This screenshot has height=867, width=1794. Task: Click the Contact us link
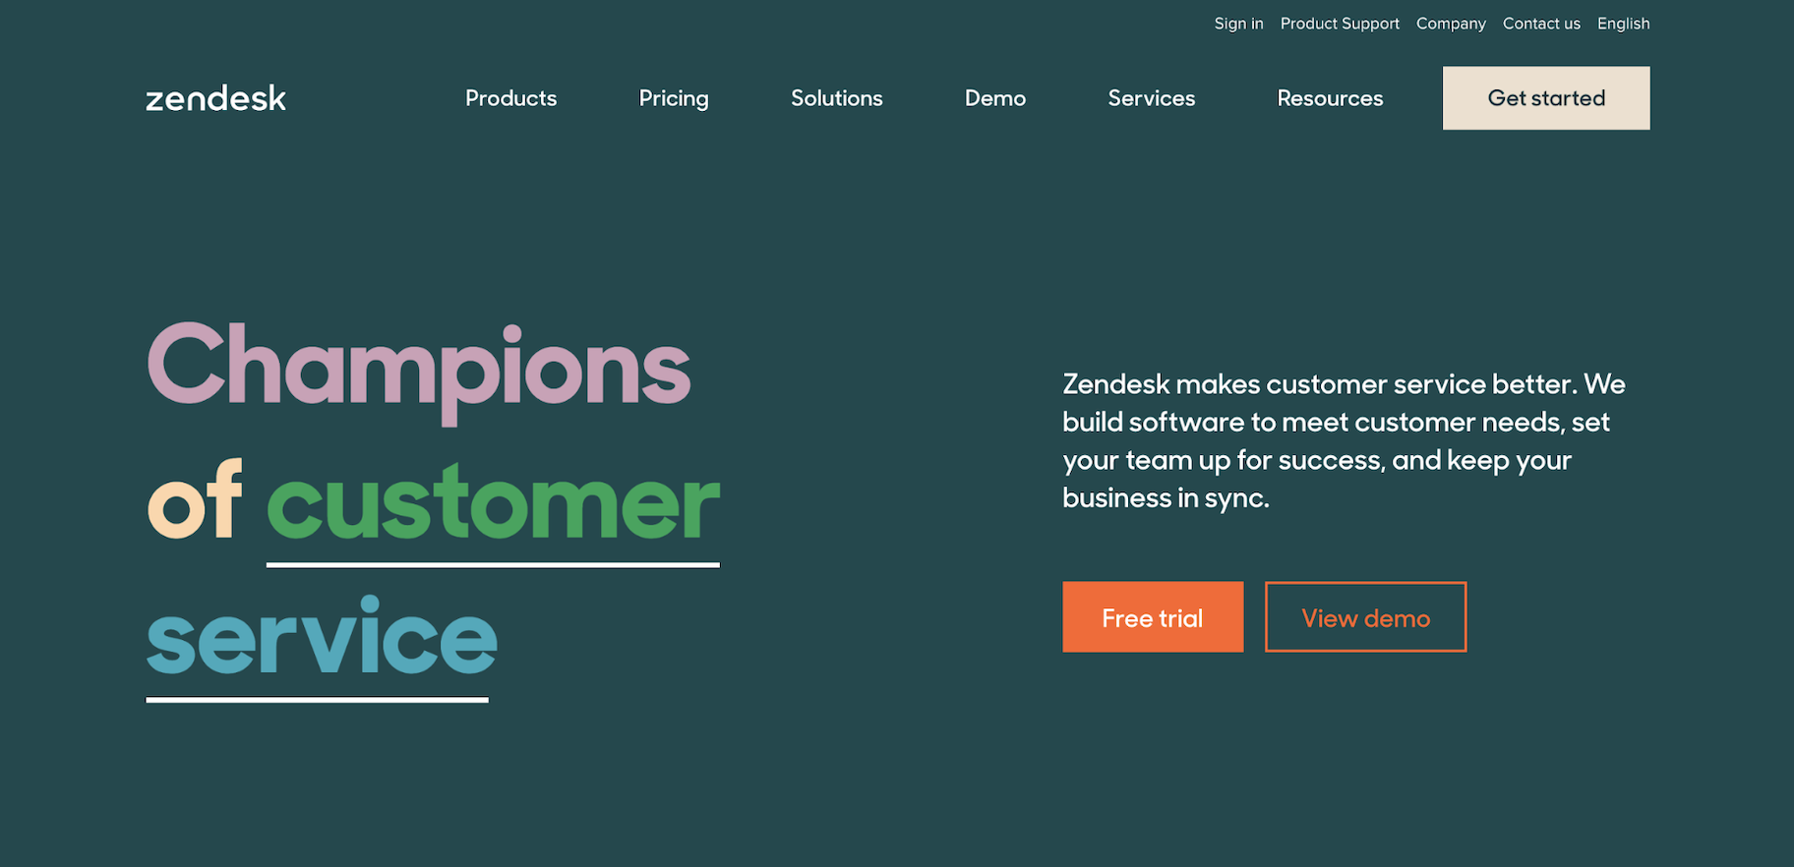pos(1541,24)
